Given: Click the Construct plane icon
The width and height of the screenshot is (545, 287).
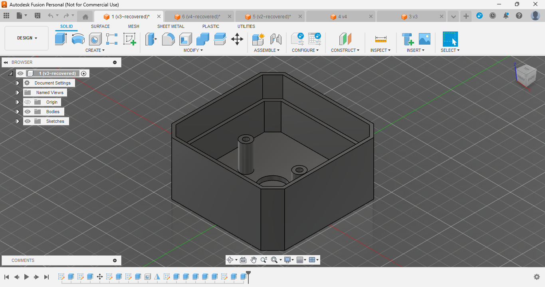Looking at the screenshot, I should [345, 39].
